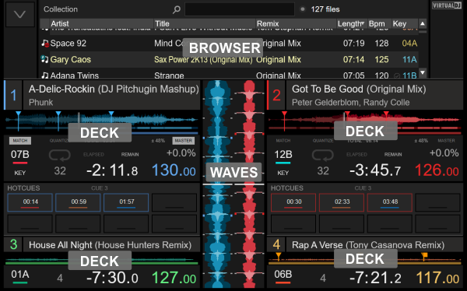Collapse the browser panel with chevron

click(x=20, y=14)
